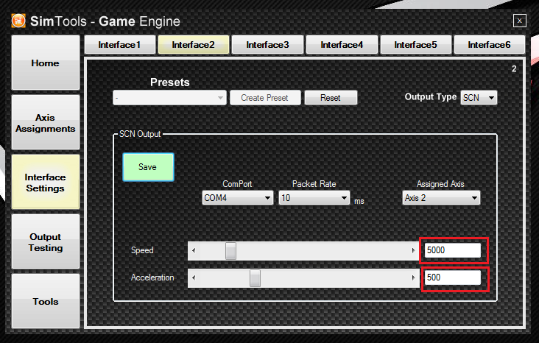Click the Acceleration value field showing 500
The image size is (539, 343).
pyautogui.click(x=453, y=277)
